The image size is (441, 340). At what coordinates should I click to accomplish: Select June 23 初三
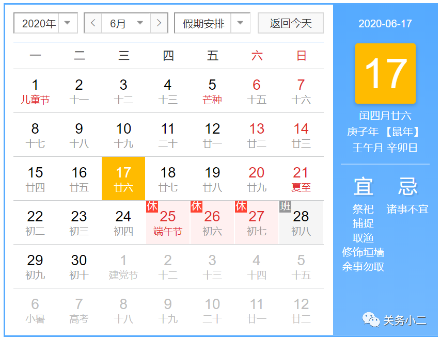(80, 222)
